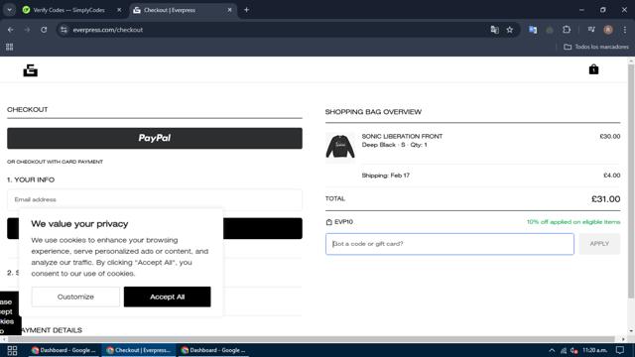Click the address bar URL
This screenshot has height=357, width=635.
tap(108, 30)
